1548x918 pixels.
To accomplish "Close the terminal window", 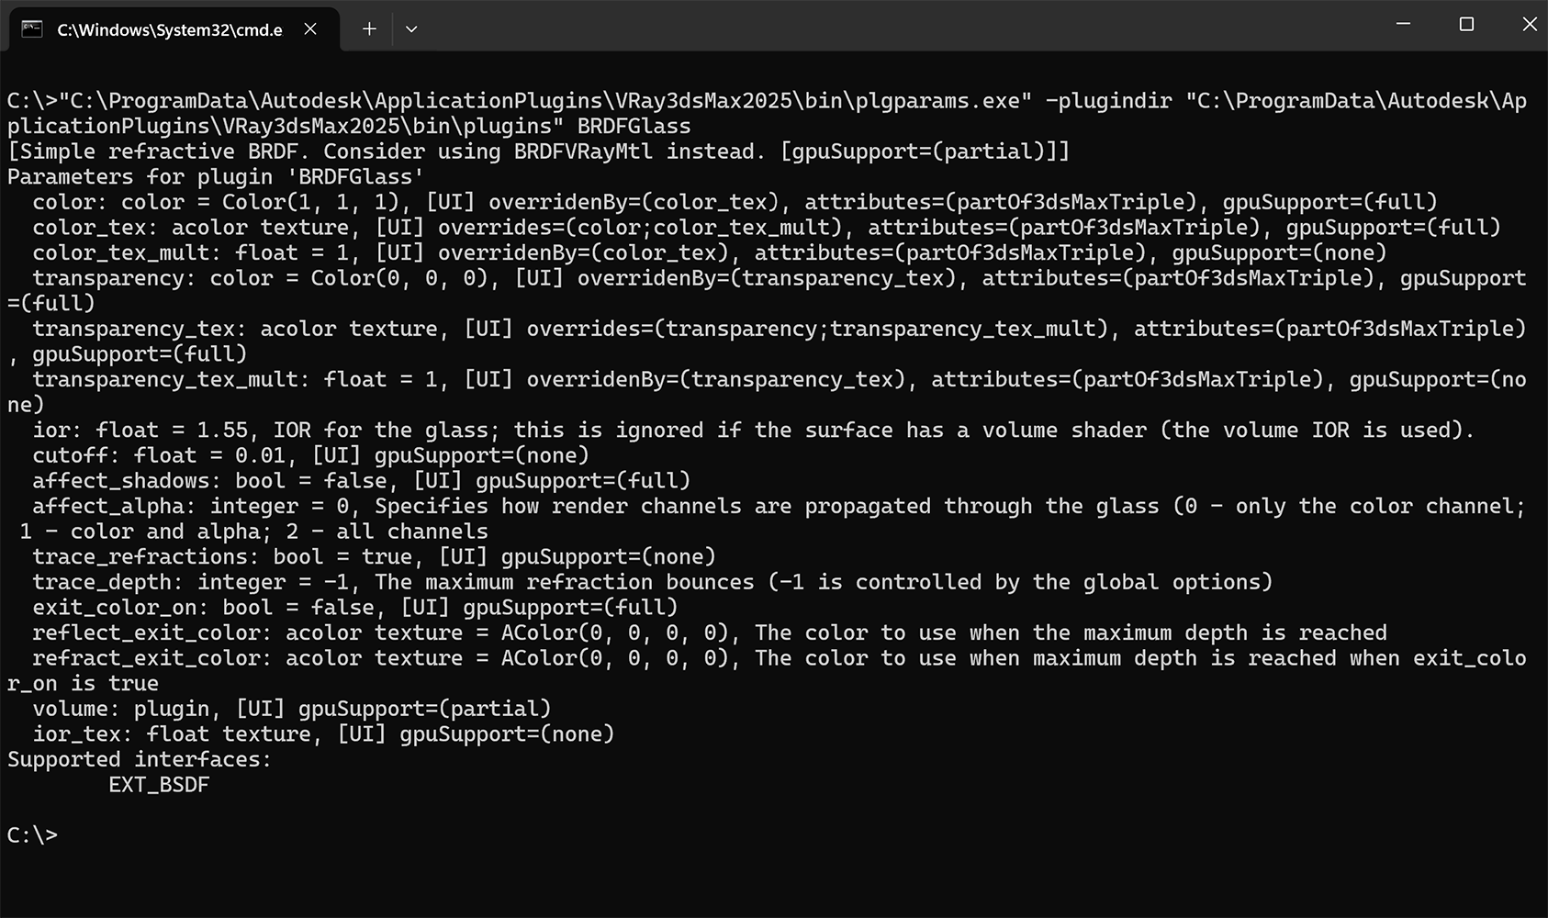I will (1529, 25).
